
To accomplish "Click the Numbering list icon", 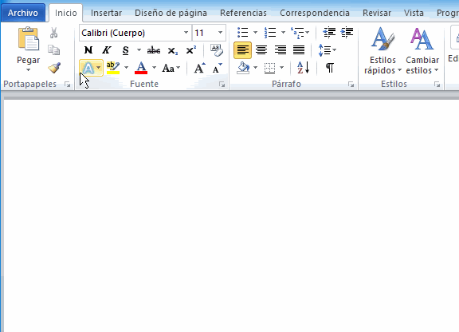I will click(x=269, y=33).
